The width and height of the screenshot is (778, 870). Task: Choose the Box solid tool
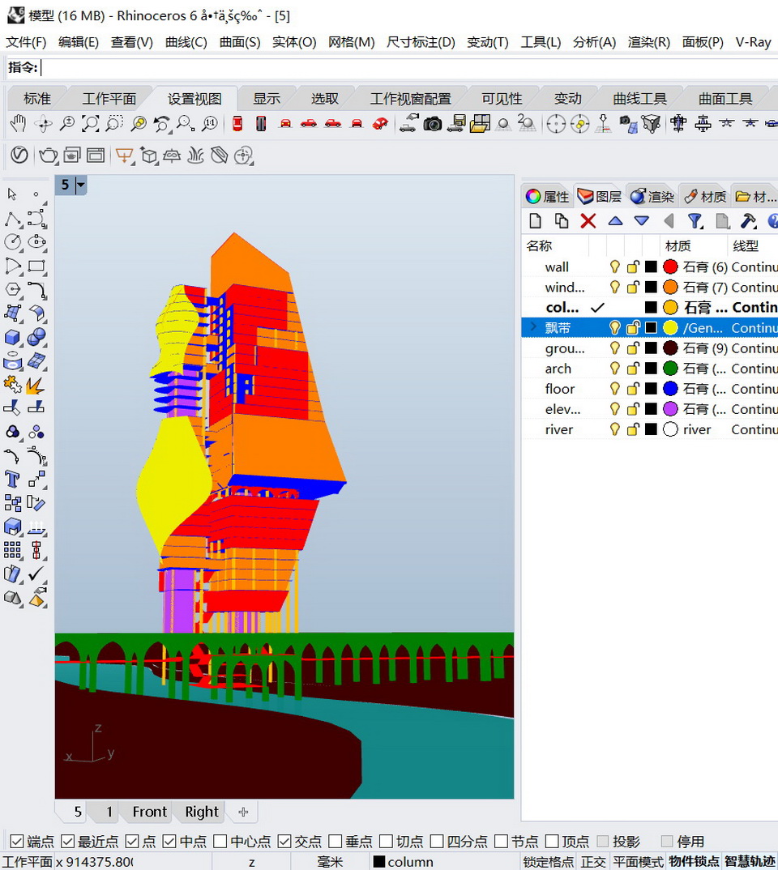click(12, 337)
